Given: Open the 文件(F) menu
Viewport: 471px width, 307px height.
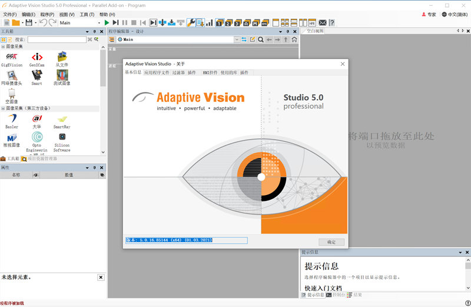Looking at the screenshot, I should 10,14.
